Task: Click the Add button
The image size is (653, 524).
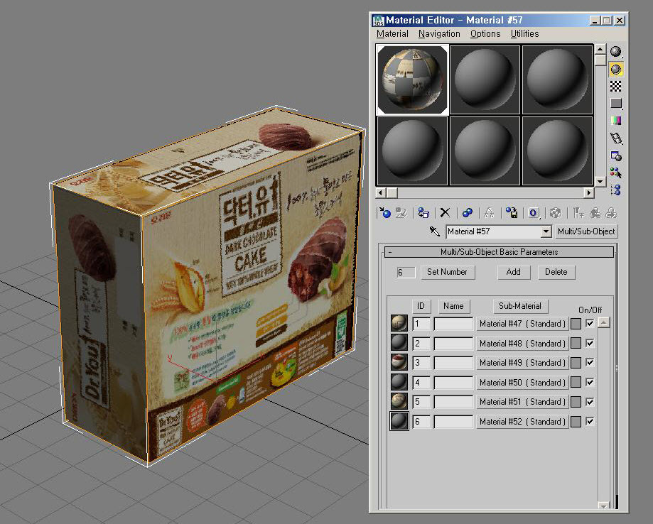Action: (514, 272)
